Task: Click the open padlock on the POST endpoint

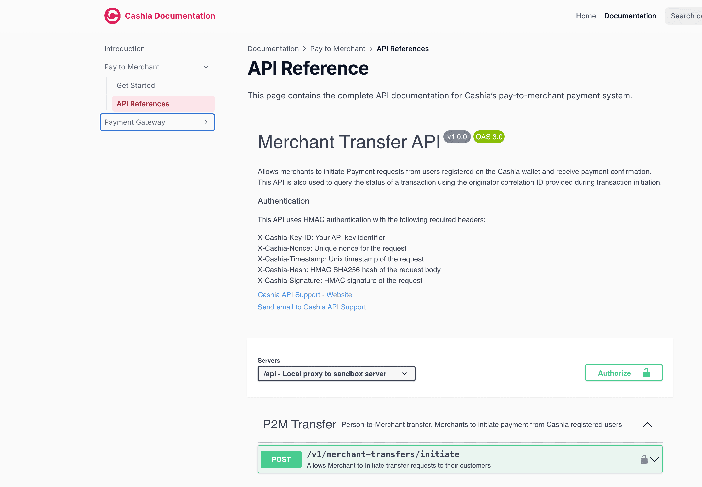Action: coord(644,459)
